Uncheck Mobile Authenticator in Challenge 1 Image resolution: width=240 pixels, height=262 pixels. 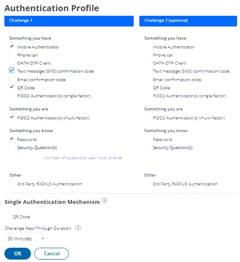(12, 47)
